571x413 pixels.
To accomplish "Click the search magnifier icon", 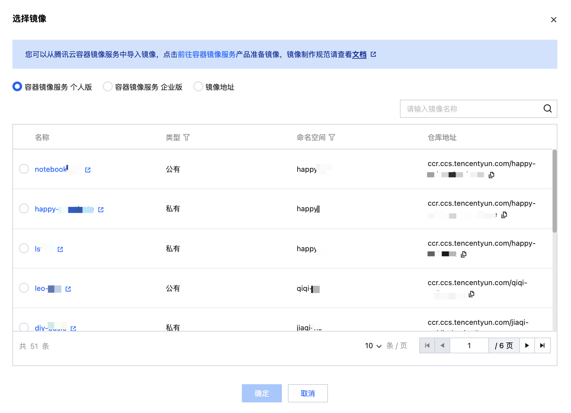I will [x=547, y=109].
